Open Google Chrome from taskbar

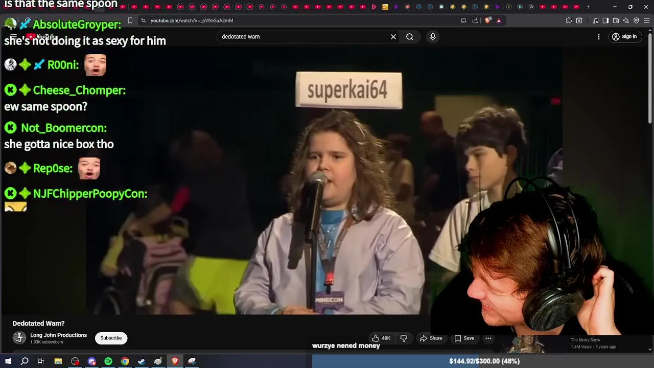pyautogui.click(x=125, y=361)
